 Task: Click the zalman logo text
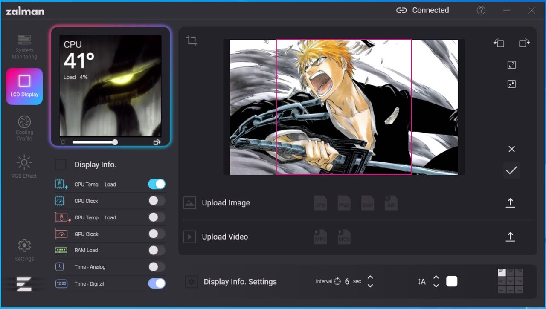[25, 11]
